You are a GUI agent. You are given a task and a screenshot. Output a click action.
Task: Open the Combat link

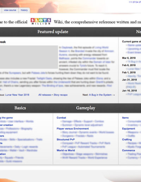click(61, 118)
